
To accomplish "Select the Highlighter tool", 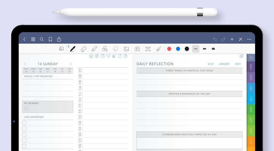I will pyautogui.click(x=94, y=49).
